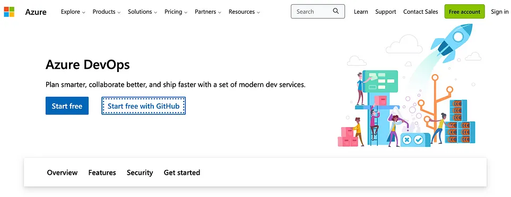Click Start free with GitHub button
The height and width of the screenshot is (197, 511).
pyautogui.click(x=144, y=106)
